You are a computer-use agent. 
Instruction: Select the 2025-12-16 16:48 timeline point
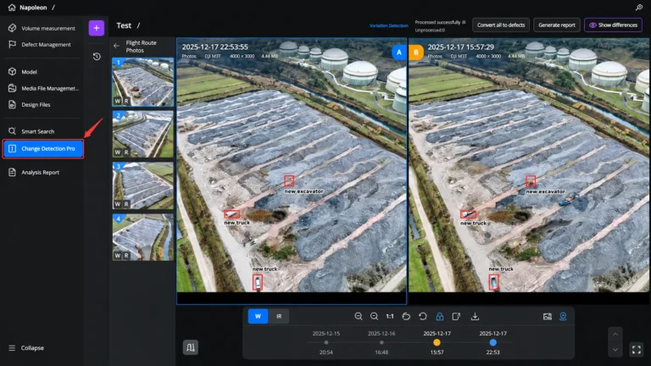(381, 343)
